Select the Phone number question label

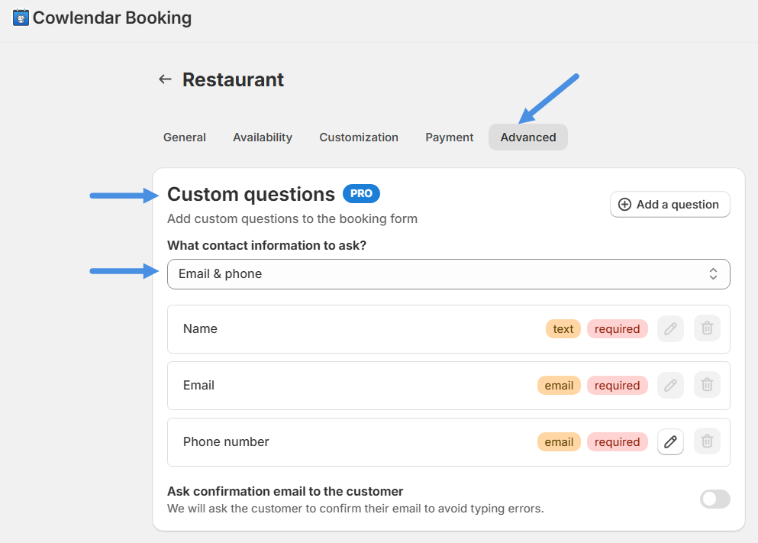click(226, 441)
